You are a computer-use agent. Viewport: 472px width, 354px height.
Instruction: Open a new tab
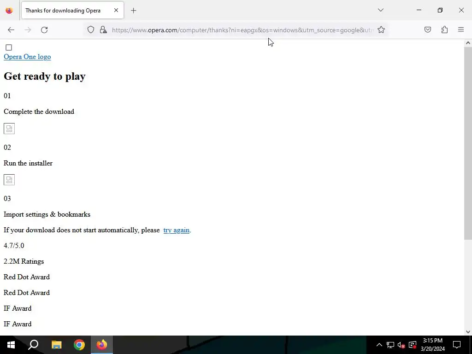pos(134,11)
